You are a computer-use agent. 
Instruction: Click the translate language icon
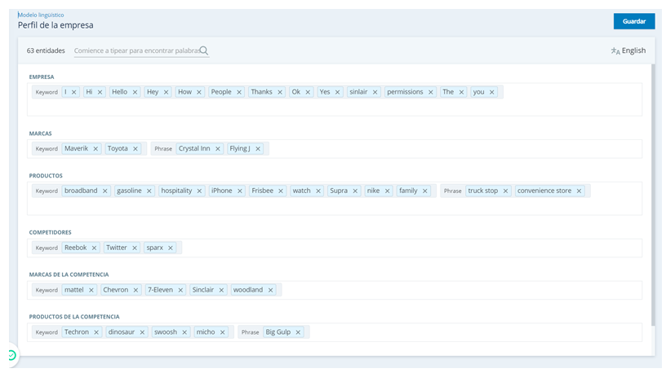click(615, 50)
